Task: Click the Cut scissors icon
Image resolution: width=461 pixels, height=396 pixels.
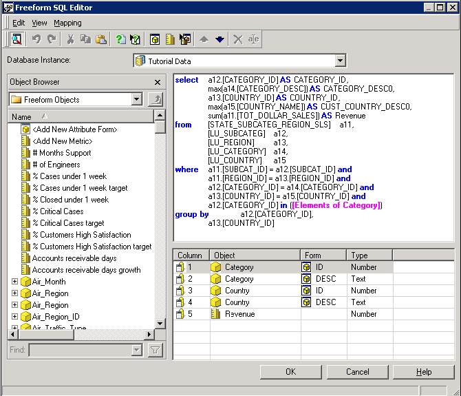Action: click(x=70, y=39)
